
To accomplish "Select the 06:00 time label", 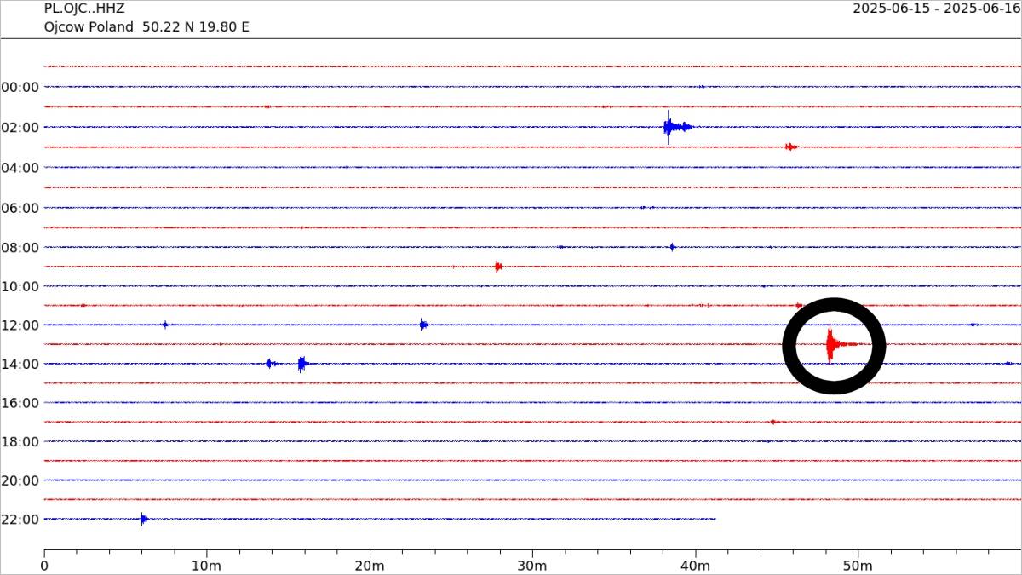I will 20,207.
